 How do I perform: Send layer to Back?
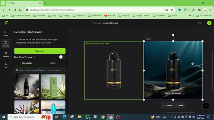point(180,105)
